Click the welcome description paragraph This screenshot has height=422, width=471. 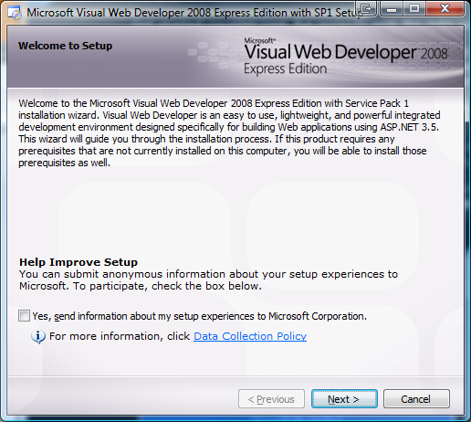point(229,133)
